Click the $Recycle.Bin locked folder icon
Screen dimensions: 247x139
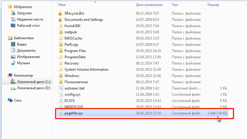[x=61, y=13]
